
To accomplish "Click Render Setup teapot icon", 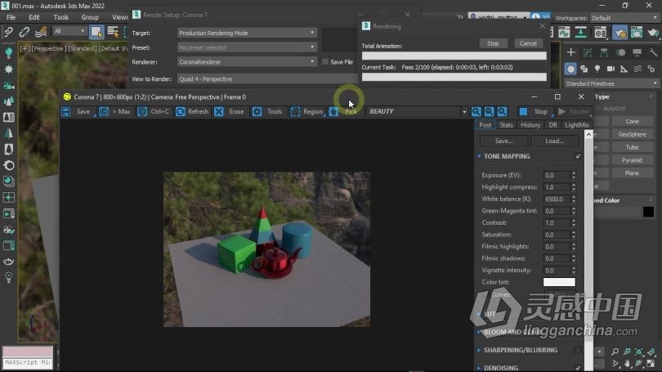I will coord(620,33).
